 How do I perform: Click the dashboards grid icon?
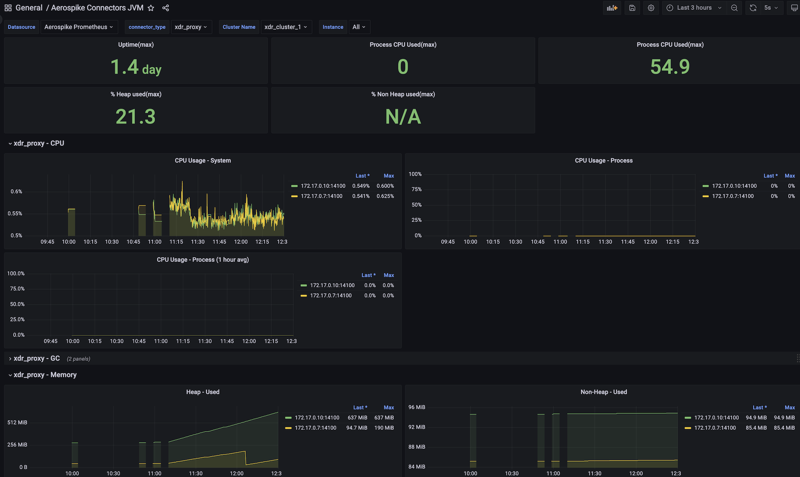8,8
